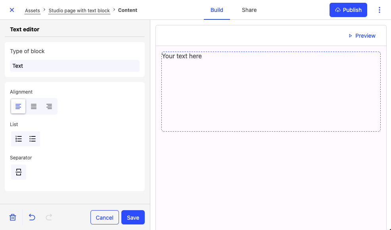Select right text alignment
This screenshot has width=391, height=230.
[x=49, y=106]
